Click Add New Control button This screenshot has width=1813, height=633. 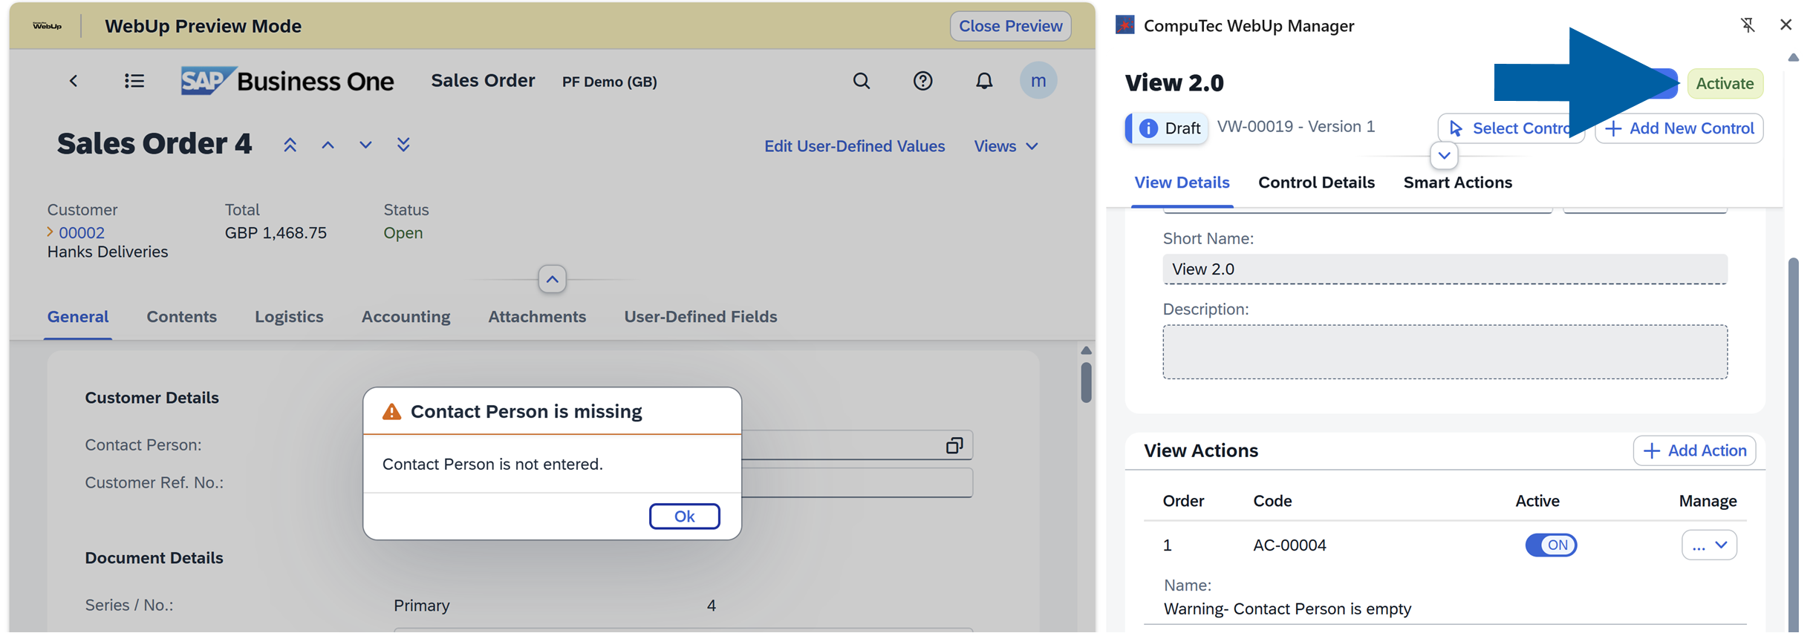(x=1679, y=128)
